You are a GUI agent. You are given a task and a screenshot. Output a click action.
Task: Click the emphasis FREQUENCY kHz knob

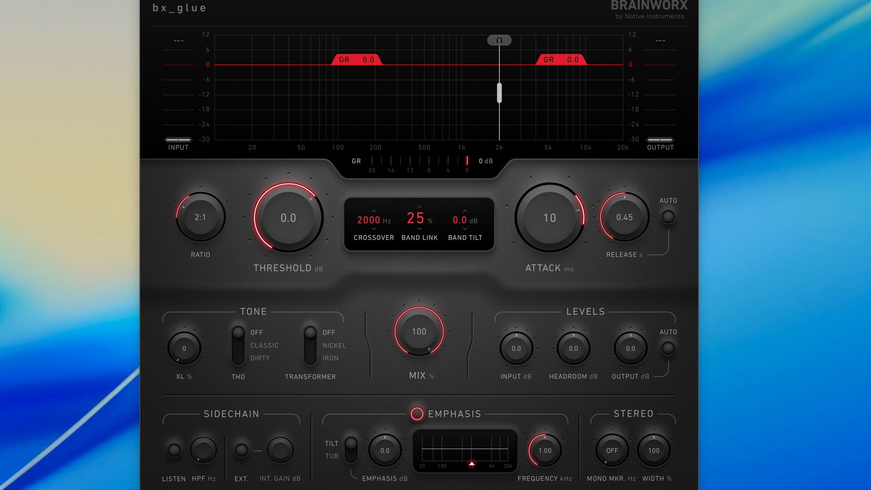545,451
